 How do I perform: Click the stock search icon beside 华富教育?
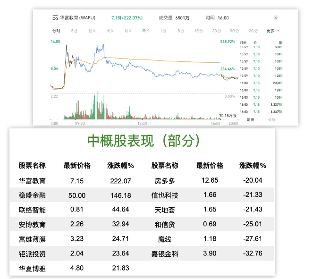[55, 18]
